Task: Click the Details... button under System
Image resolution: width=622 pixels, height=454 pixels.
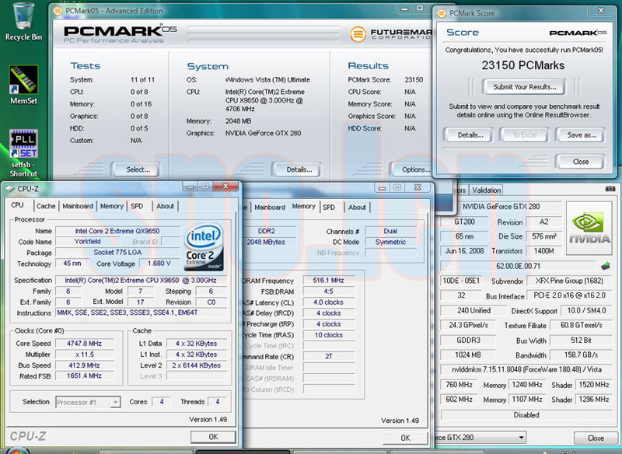Action: [297, 169]
